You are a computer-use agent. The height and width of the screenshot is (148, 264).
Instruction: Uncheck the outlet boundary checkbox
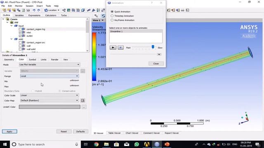click(x=20, y=36)
